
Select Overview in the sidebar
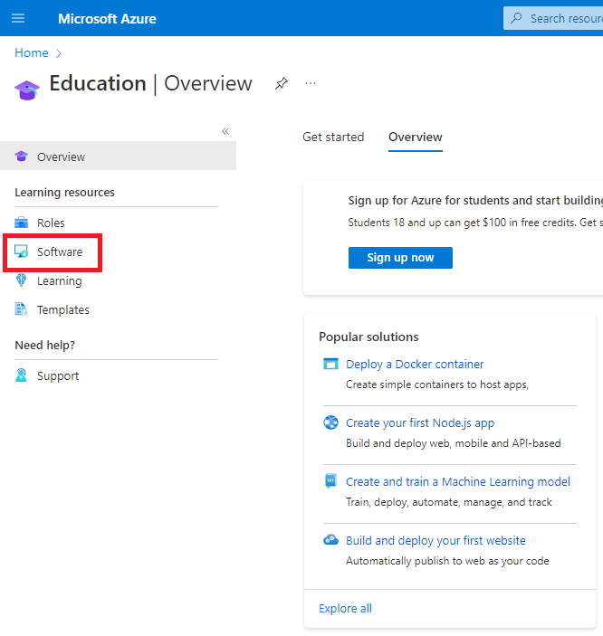pos(119,156)
